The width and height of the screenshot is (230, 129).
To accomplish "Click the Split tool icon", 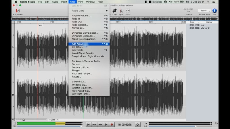I will click(121, 11).
